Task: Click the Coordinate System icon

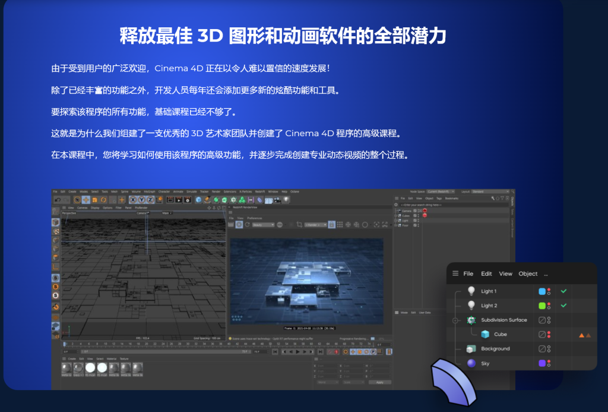Action: [x=159, y=200]
